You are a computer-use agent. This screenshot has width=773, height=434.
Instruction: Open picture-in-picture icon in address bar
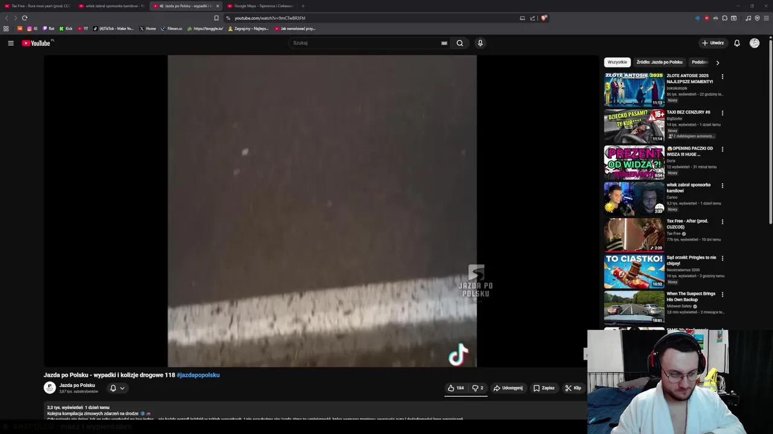pos(522,18)
